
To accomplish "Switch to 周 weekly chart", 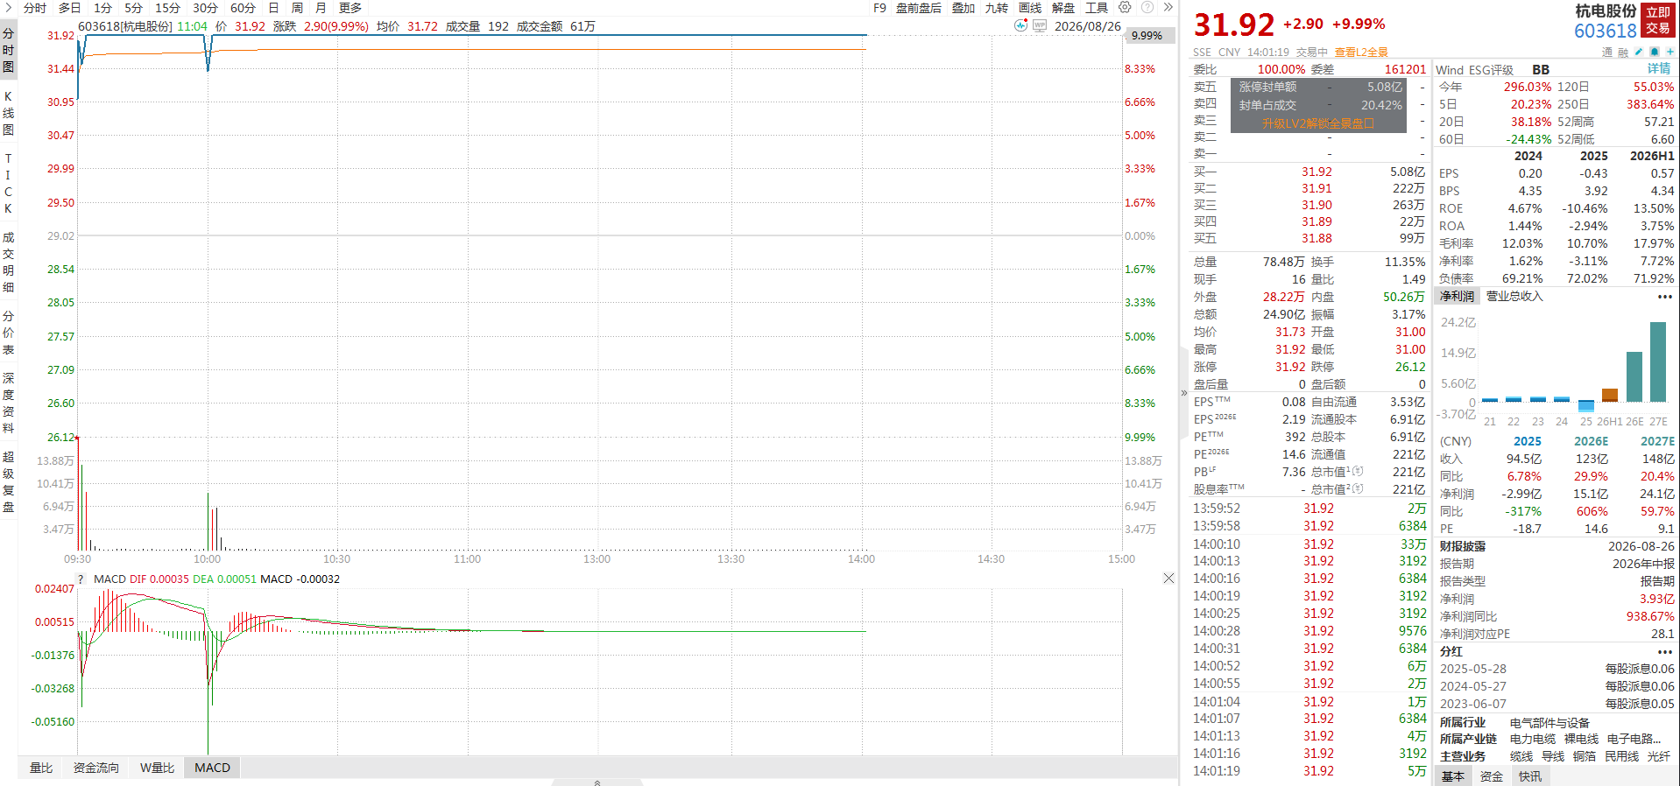I will point(297,8).
